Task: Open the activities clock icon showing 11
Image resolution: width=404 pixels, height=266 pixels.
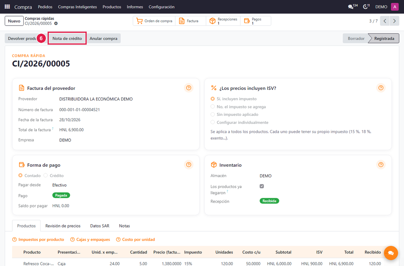Action: click(x=366, y=7)
